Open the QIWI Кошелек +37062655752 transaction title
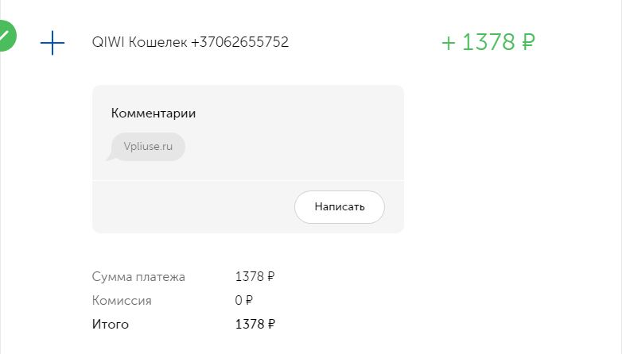The height and width of the screenshot is (354, 622). point(190,42)
